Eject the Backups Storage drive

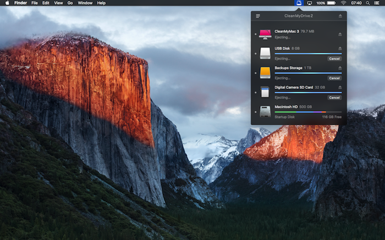[340, 68]
